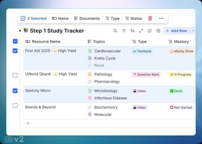202x144 pixels.
Task: Uncheck the Sketchy Micro row checkbox
Action: coord(15,91)
